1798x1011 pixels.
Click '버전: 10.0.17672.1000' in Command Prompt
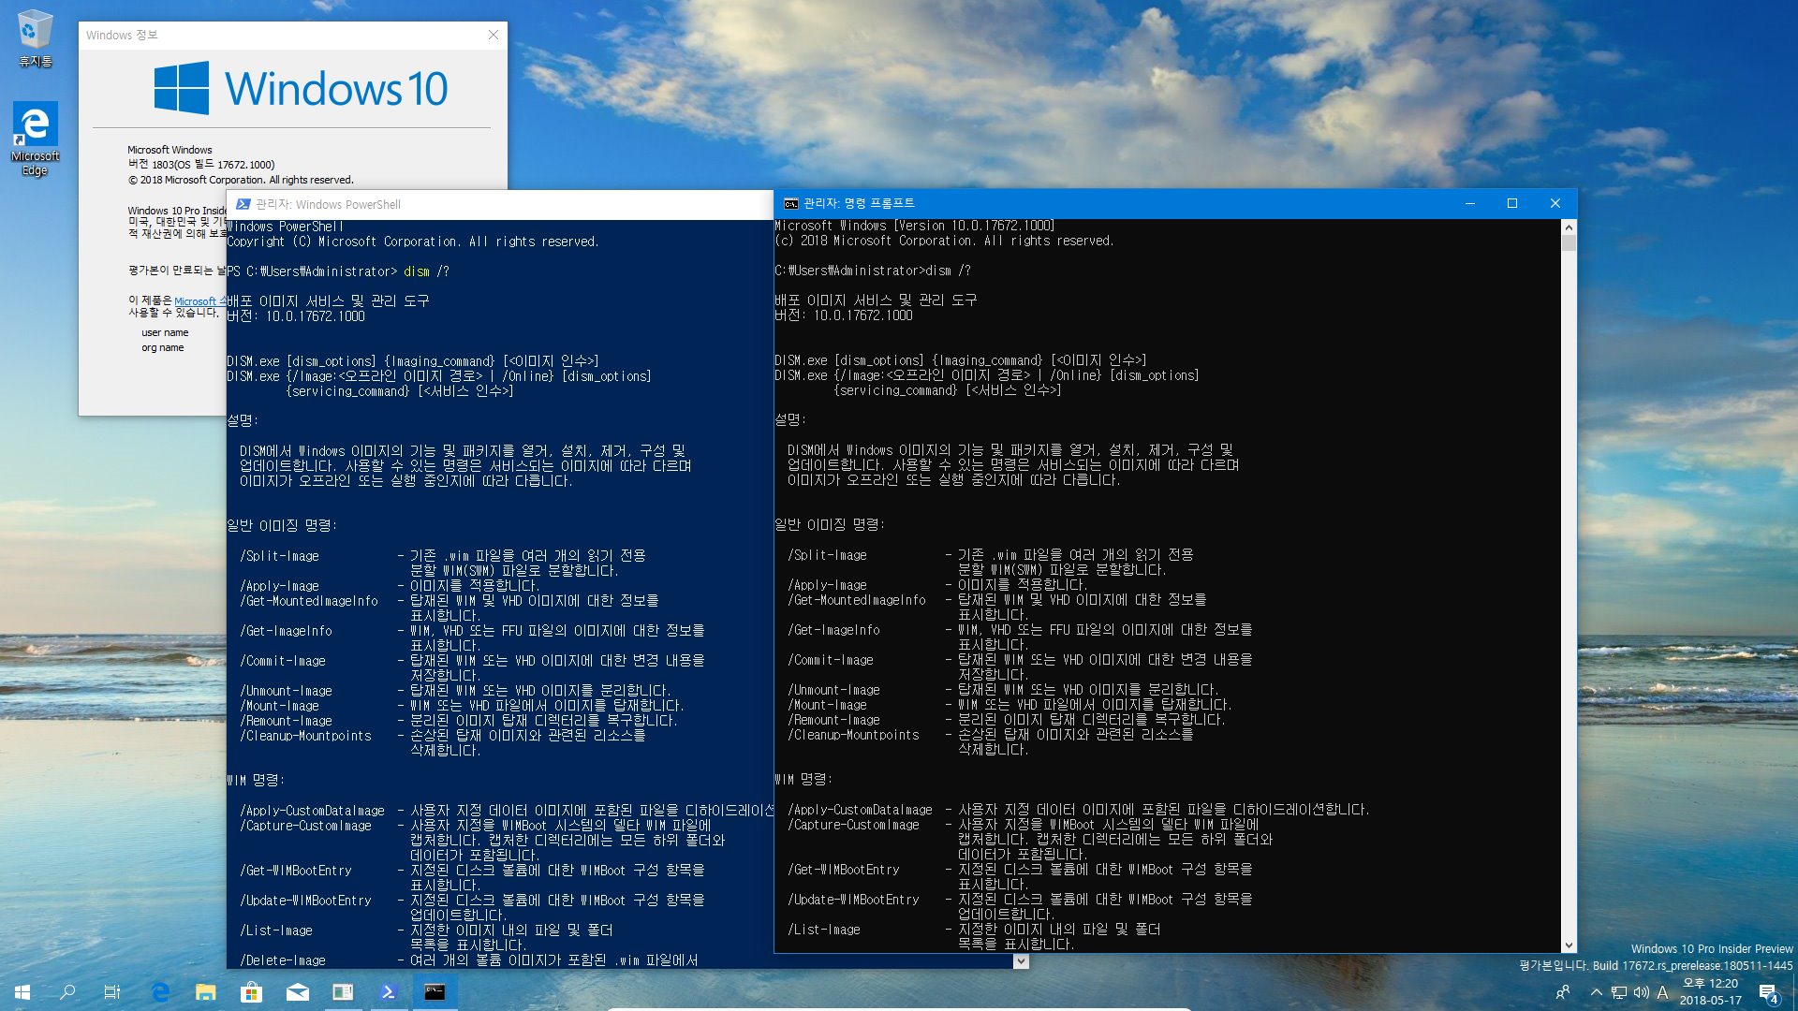(x=844, y=315)
